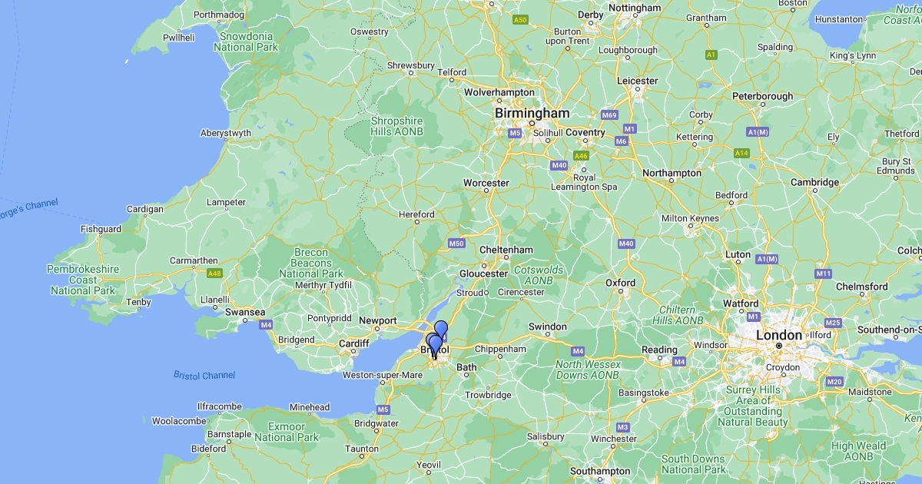Click the M50 motorway shield
The height and width of the screenshot is (484, 922).
click(x=456, y=244)
